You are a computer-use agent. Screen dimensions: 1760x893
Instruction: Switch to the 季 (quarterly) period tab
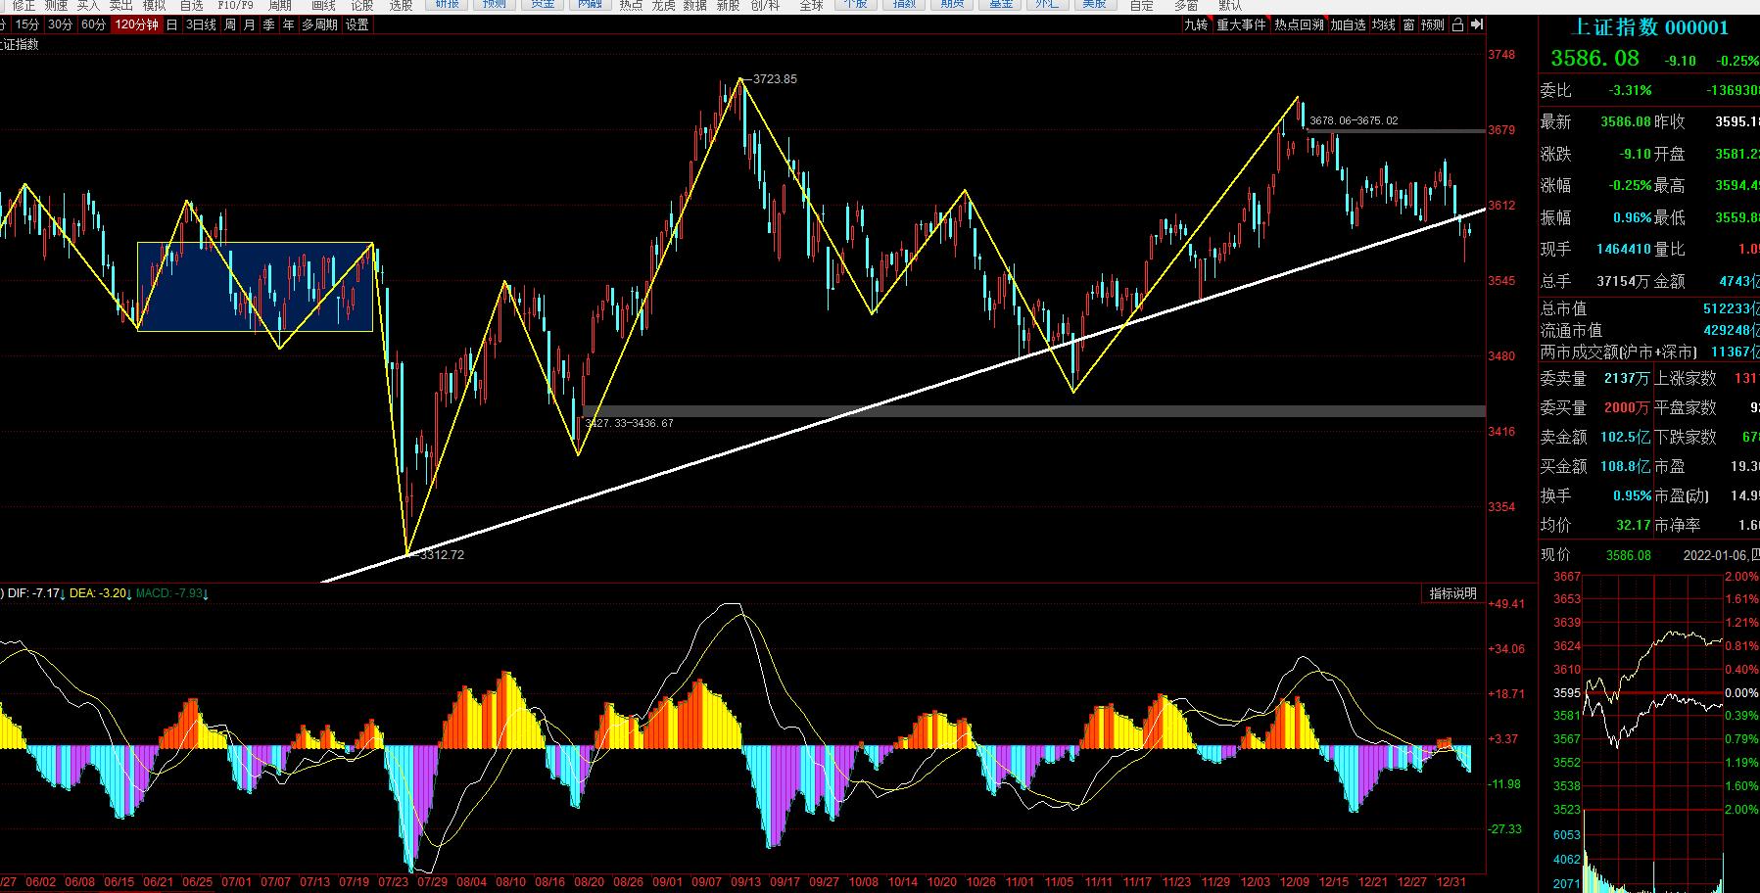[x=269, y=24]
